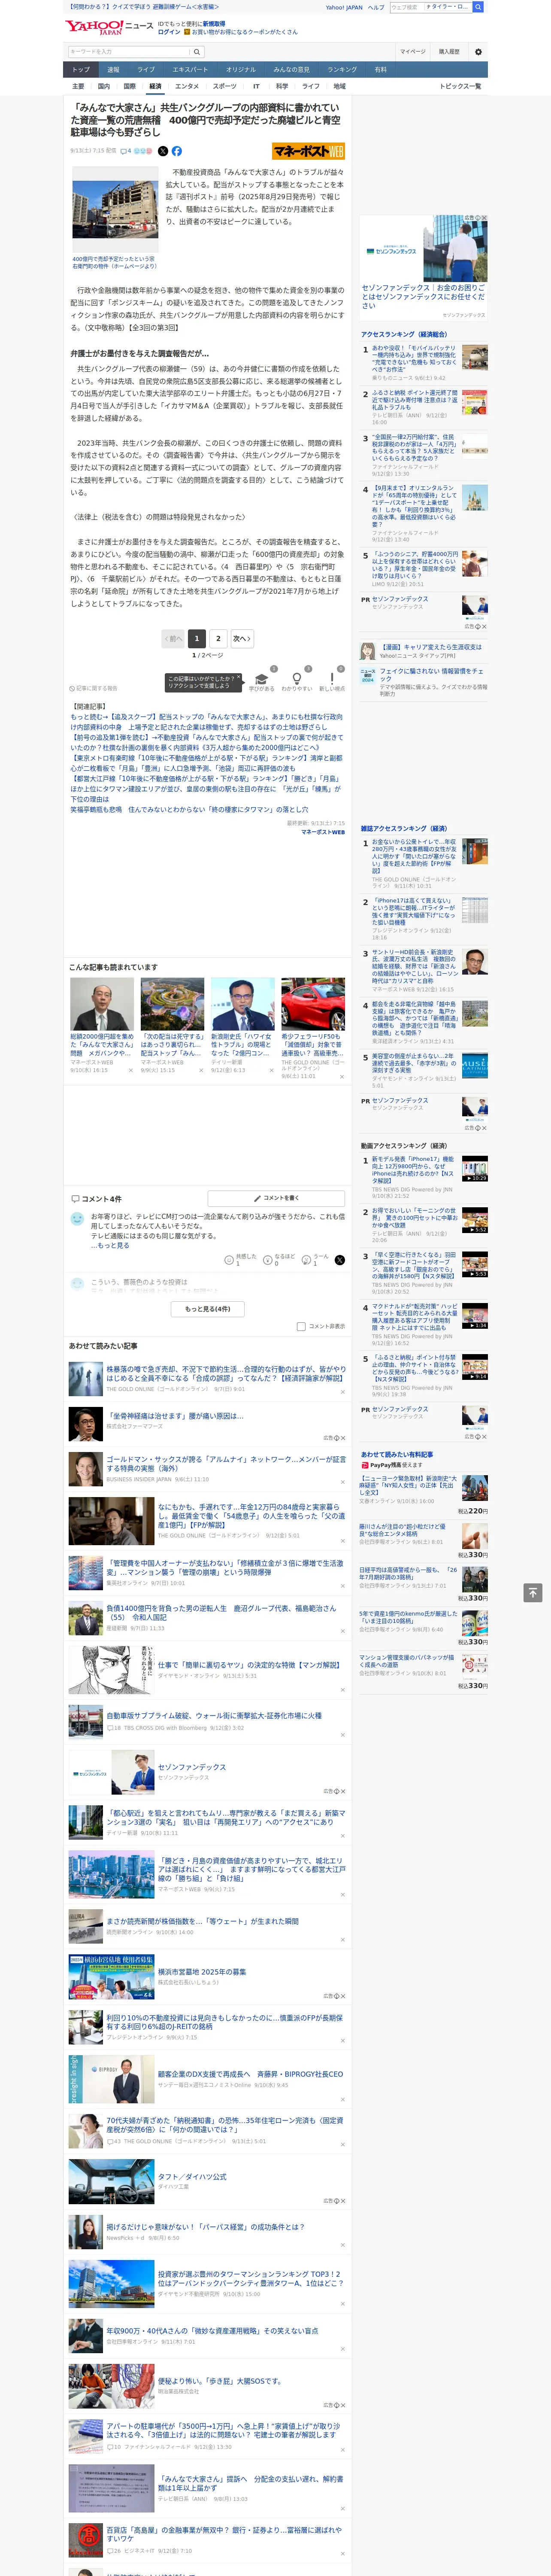
Task: Open the 自動車部品サプライヤー破綻 article
Action: 214,1715
